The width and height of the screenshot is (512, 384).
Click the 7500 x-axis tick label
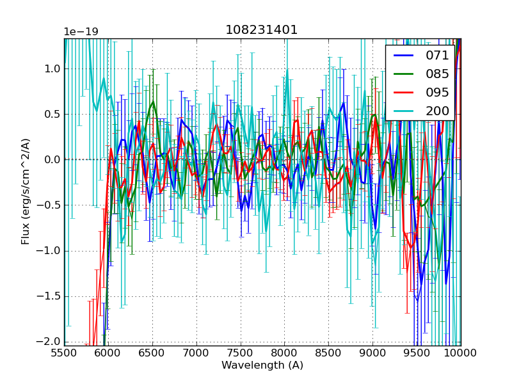(241, 353)
